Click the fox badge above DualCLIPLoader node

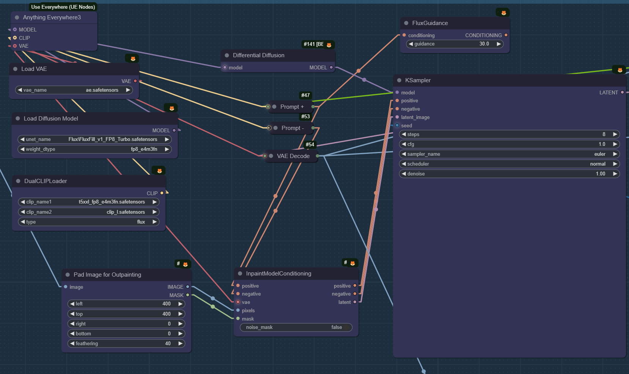tap(159, 171)
